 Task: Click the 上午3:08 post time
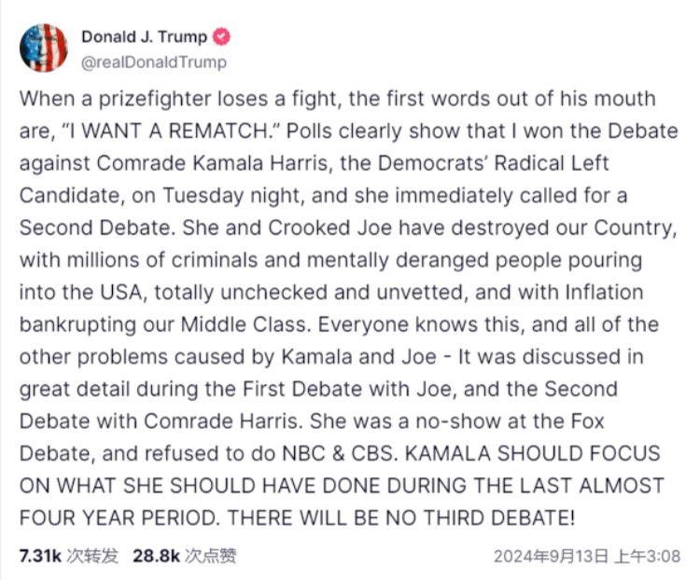(653, 557)
